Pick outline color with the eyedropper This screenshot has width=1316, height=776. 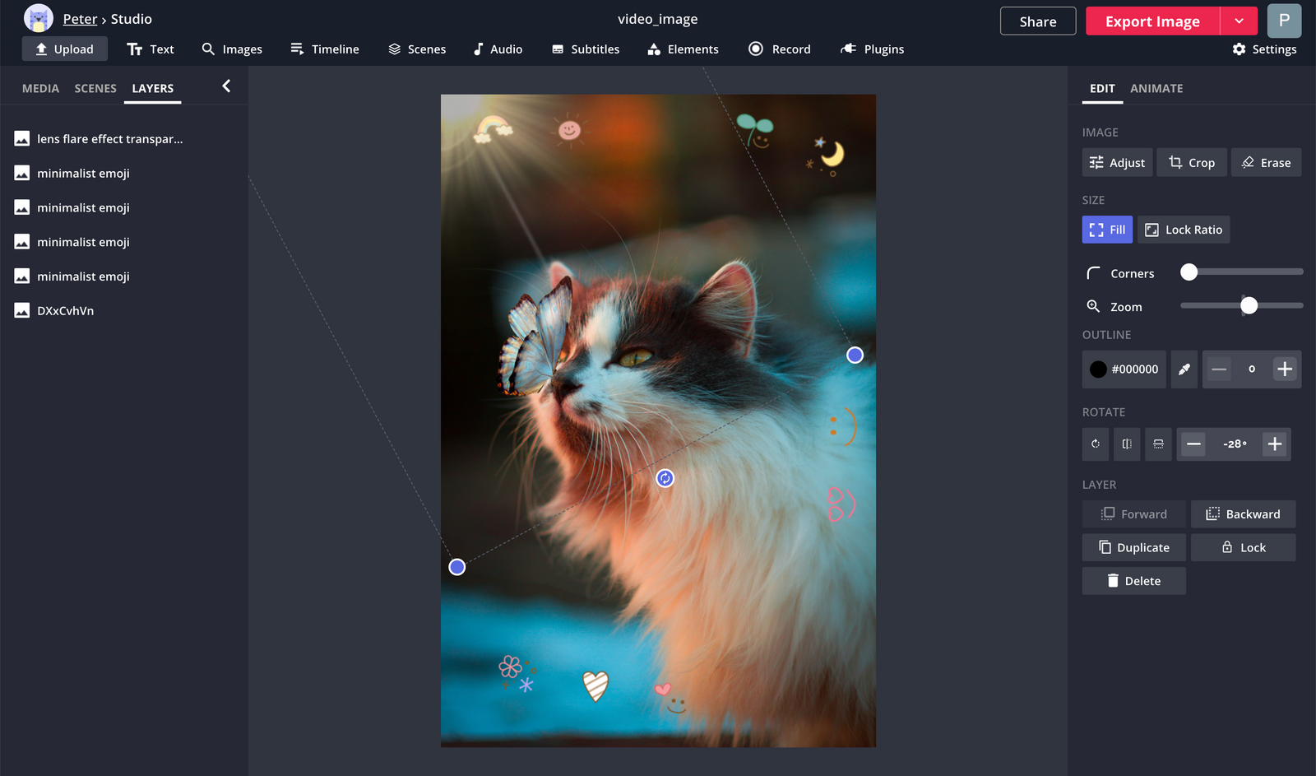(x=1184, y=369)
